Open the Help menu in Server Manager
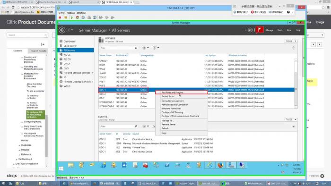 click(298, 30)
